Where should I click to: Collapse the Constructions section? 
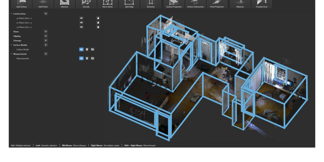click(x=11, y=13)
